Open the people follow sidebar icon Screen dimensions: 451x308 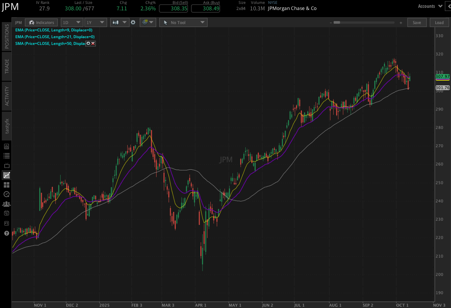[x=6, y=204]
